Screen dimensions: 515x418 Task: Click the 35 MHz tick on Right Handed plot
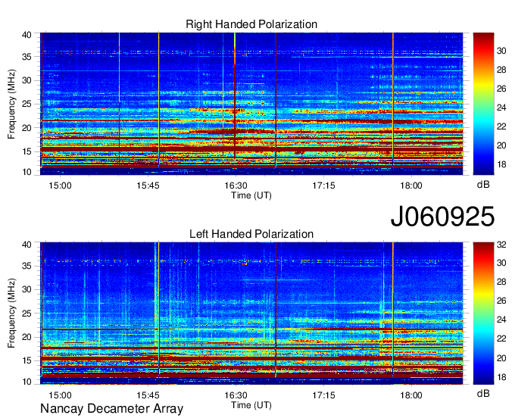pos(27,57)
